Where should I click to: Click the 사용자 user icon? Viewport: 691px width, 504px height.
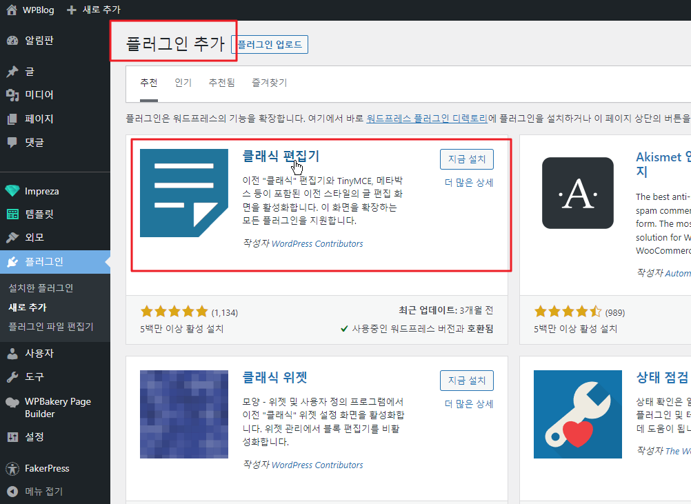pyautogui.click(x=12, y=353)
